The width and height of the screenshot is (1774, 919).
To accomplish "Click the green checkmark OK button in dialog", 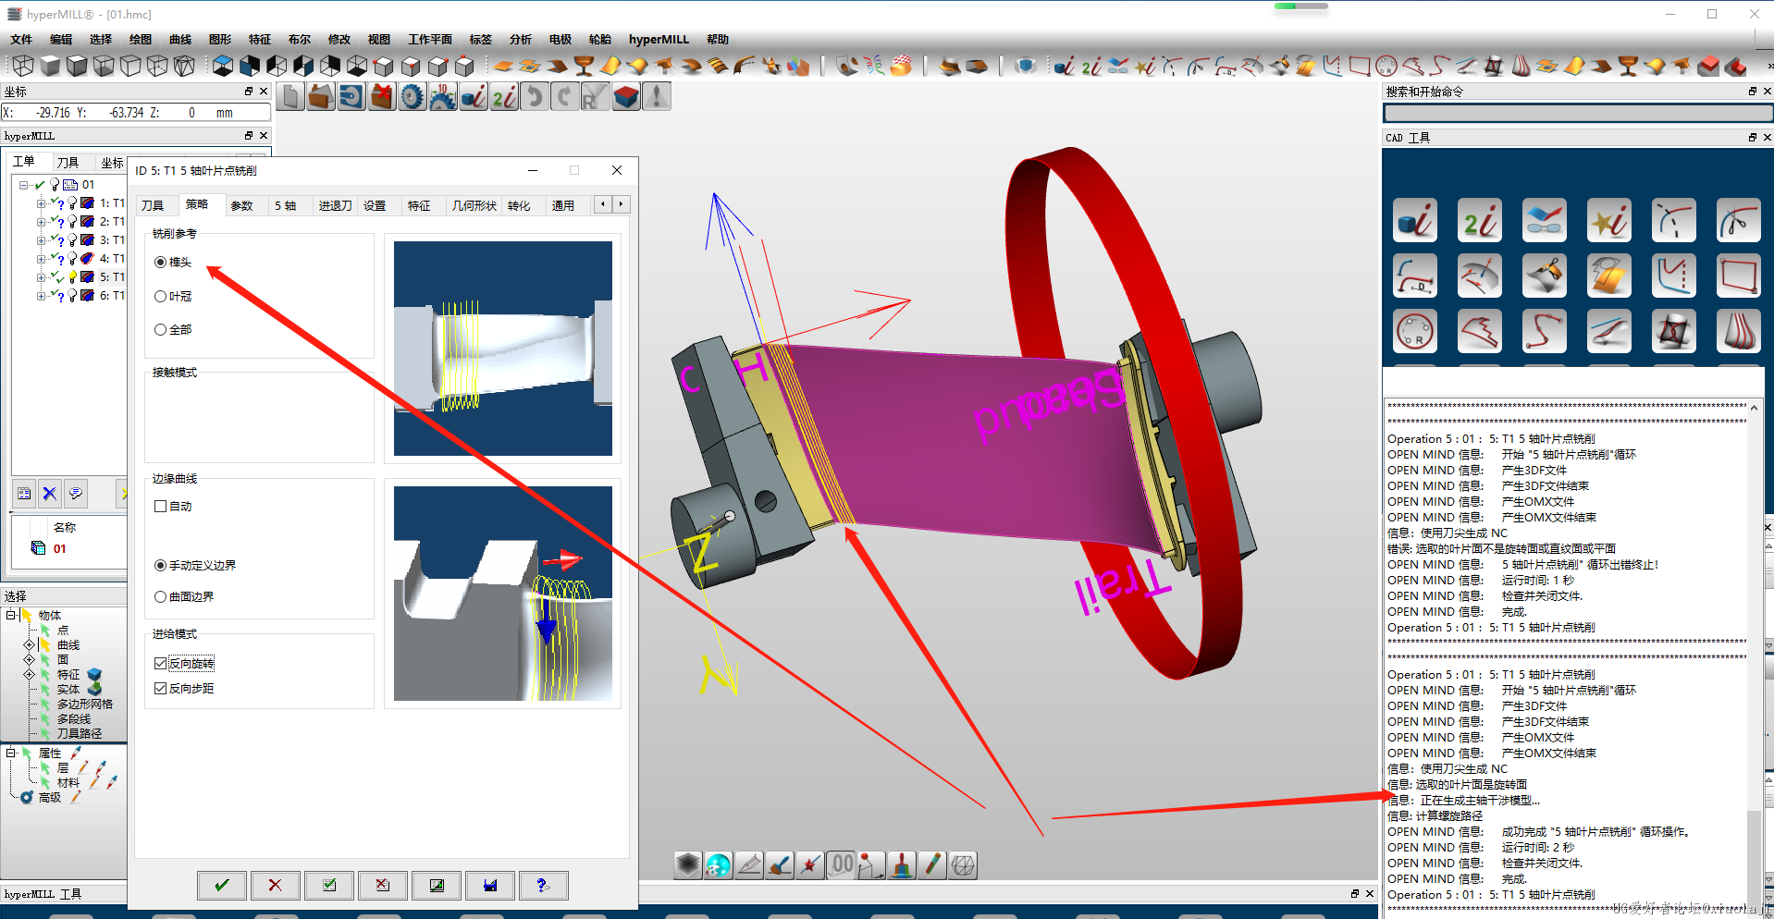I will (x=222, y=885).
